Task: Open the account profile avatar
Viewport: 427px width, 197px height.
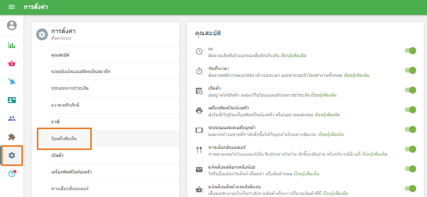Action: click(12, 25)
